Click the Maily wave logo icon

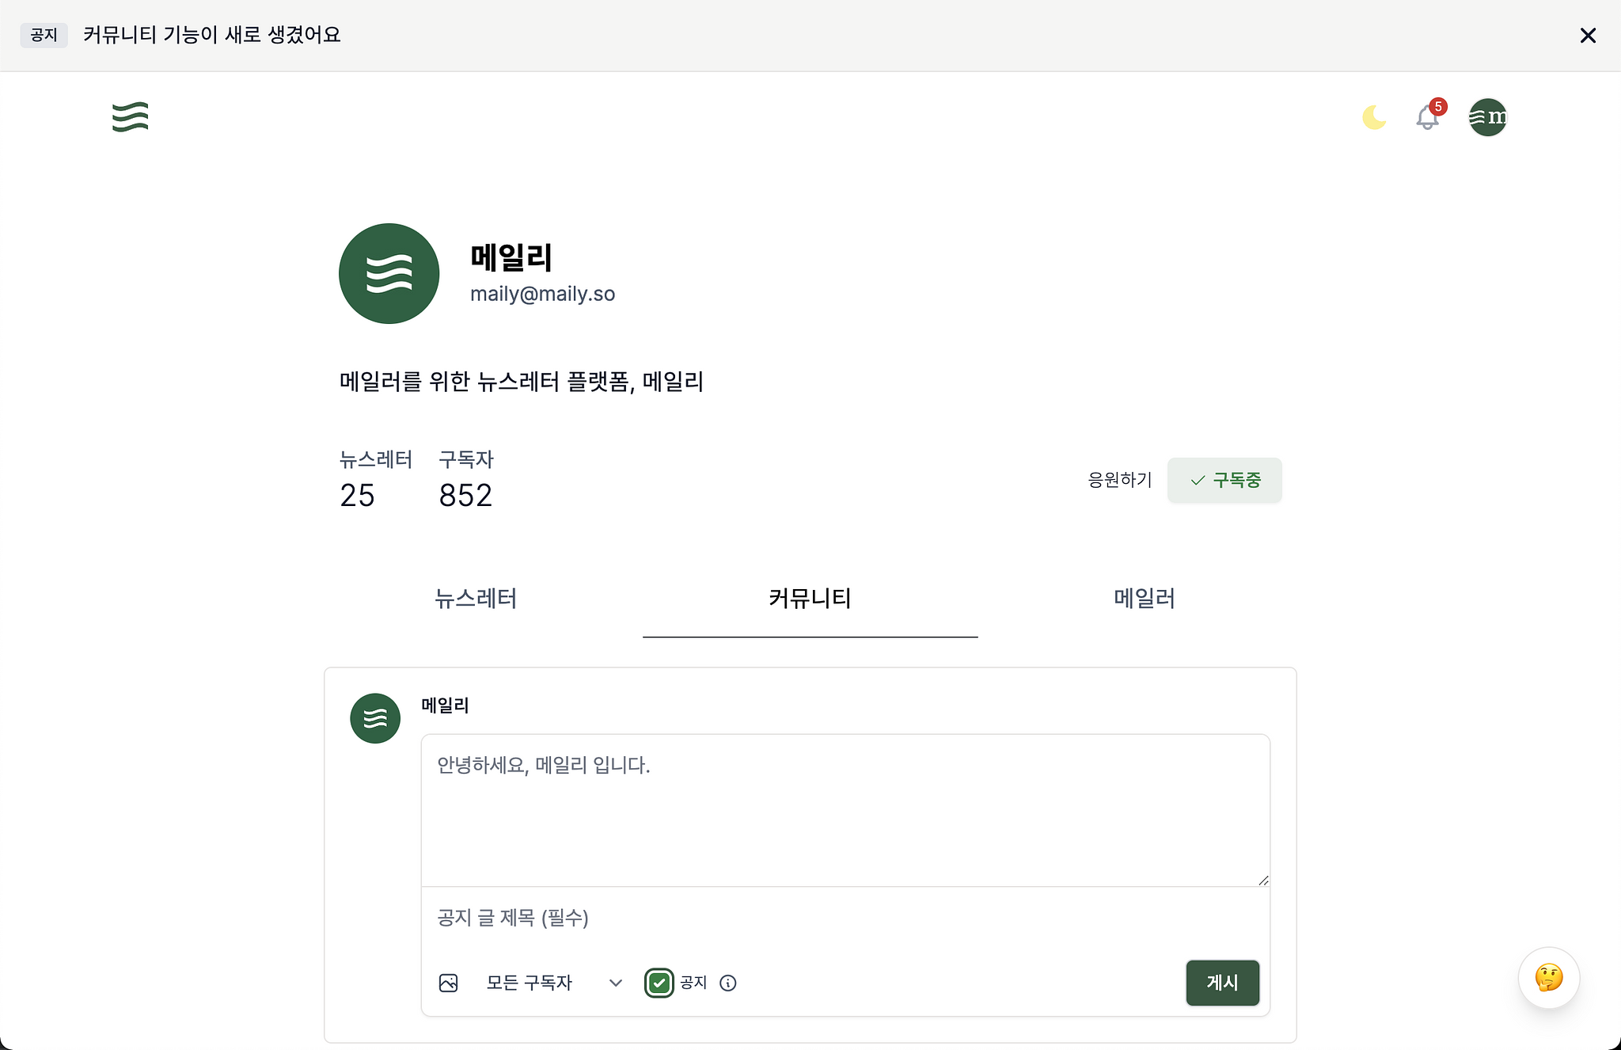click(x=131, y=116)
